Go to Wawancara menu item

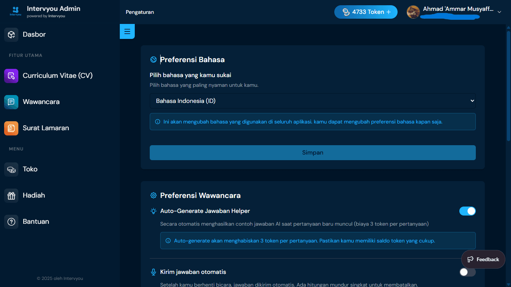[41, 102]
